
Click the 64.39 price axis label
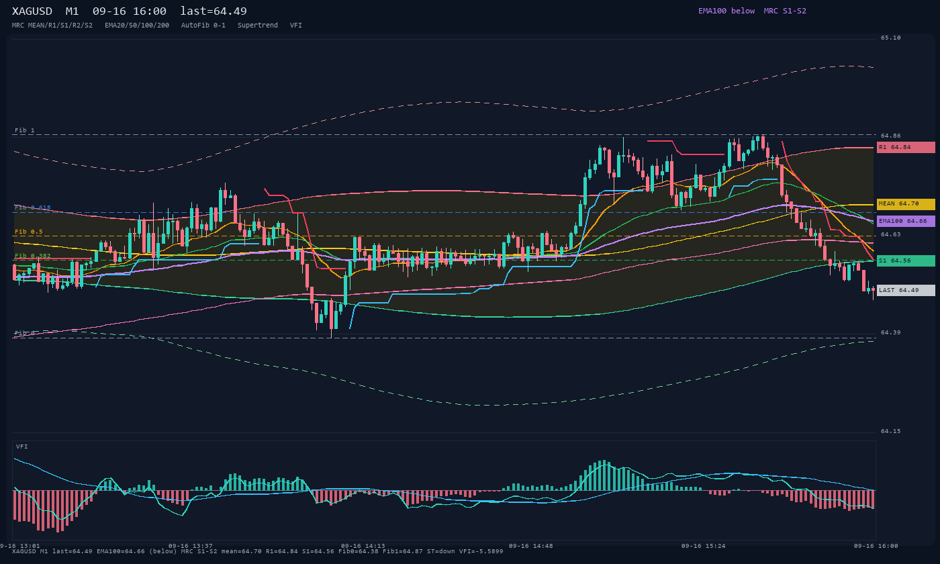891,332
